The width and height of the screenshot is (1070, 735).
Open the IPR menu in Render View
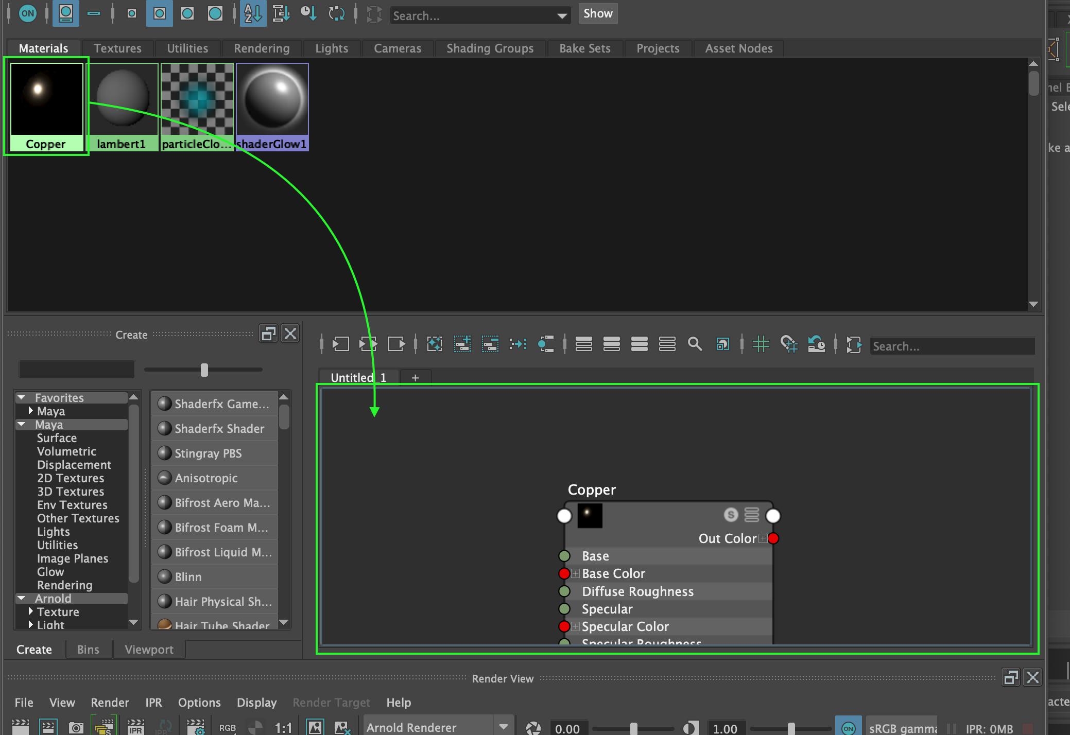pyautogui.click(x=153, y=703)
